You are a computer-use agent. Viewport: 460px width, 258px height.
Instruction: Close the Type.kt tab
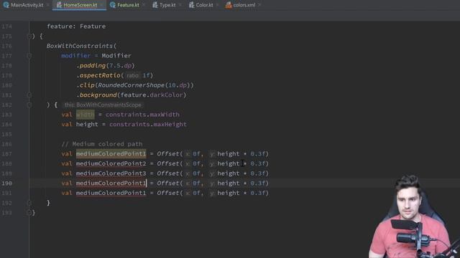click(x=180, y=5)
